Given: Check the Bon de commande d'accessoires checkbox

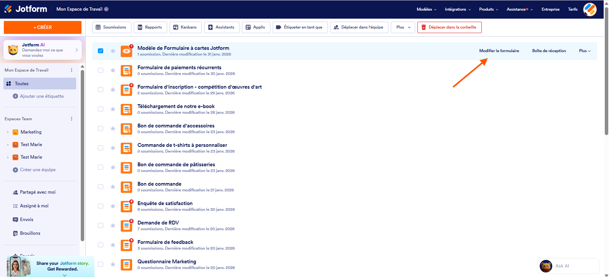Looking at the screenshot, I should click(101, 128).
